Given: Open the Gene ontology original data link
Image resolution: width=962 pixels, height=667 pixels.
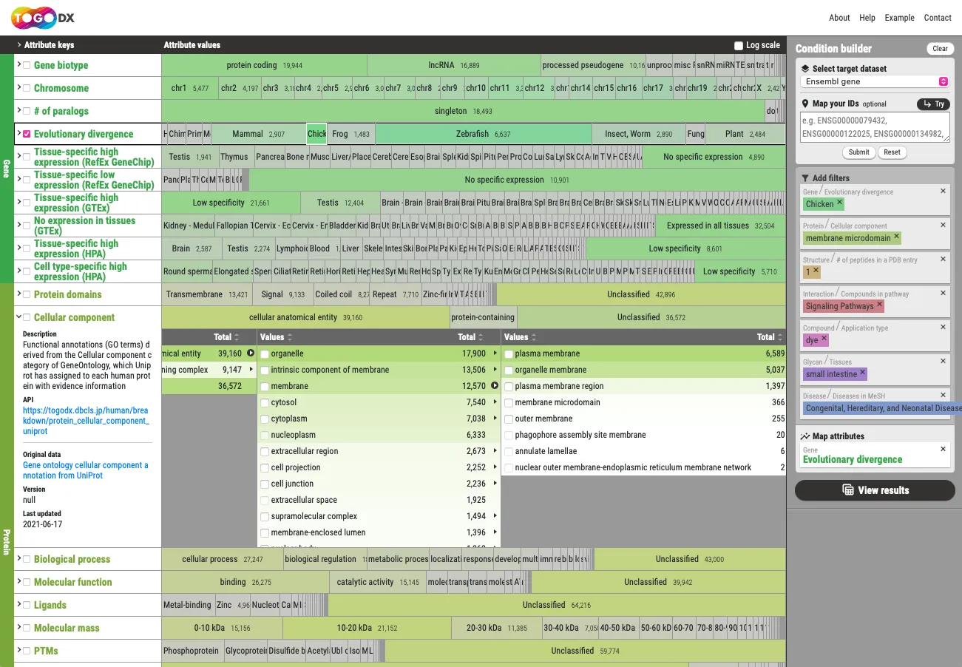Looking at the screenshot, I should (86, 470).
